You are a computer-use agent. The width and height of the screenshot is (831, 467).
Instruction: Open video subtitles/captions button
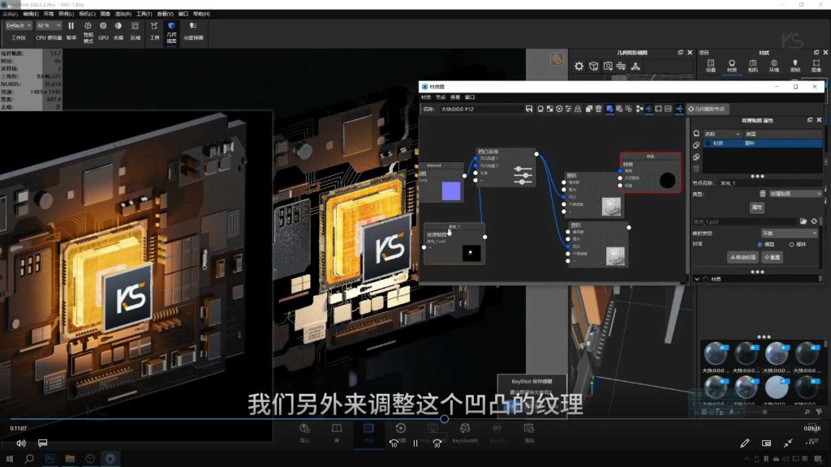[x=43, y=443]
